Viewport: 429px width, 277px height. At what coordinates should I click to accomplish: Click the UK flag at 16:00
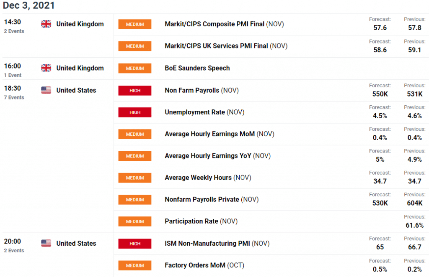[x=46, y=68]
